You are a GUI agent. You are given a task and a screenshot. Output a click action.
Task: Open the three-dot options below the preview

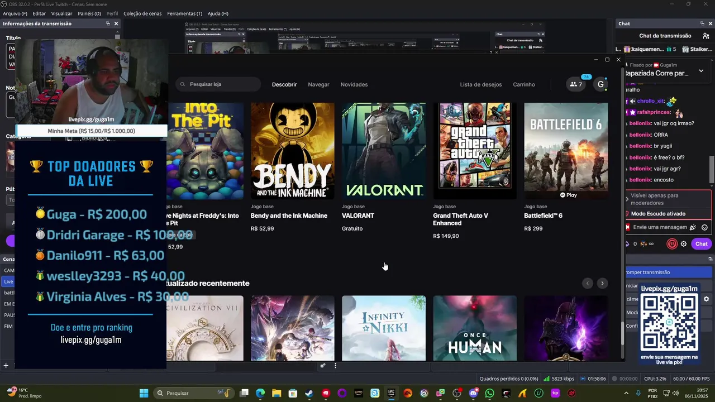point(335,366)
